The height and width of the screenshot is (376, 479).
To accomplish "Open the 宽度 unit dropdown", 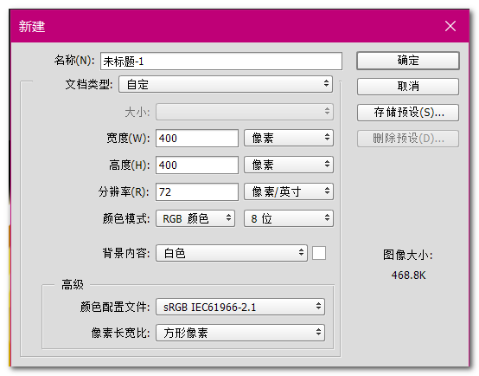I will (x=289, y=138).
